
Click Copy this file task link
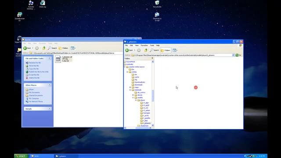click(x=34, y=69)
